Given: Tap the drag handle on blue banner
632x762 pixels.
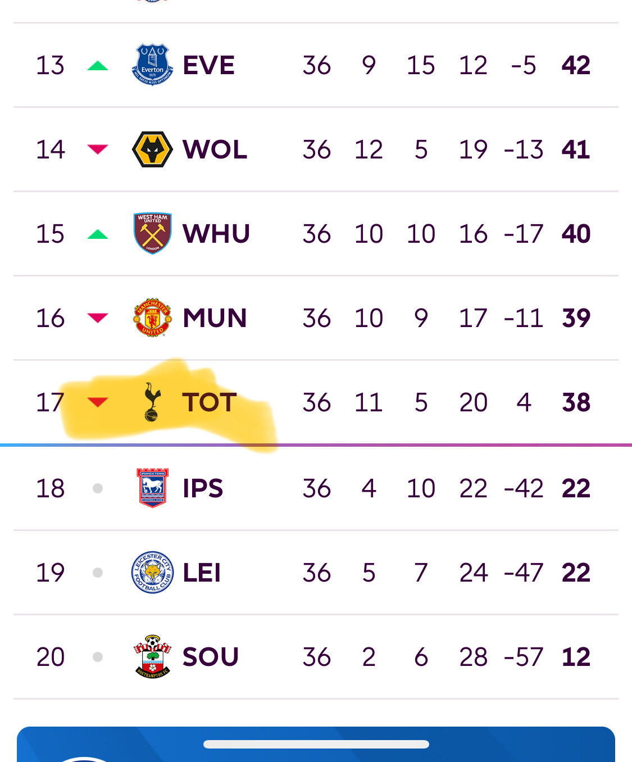Looking at the screenshot, I should click(x=316, y=744).
